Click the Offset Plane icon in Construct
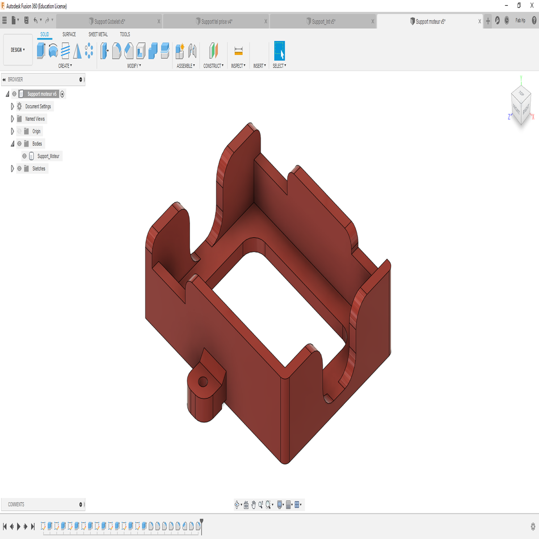The height and width of the screenshot is (539, 539). click(x=214, y=51)
